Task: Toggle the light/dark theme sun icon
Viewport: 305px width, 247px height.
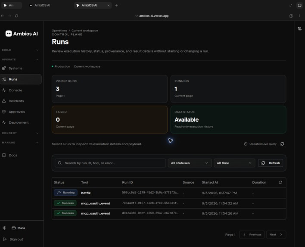Action: coord(4,228)
